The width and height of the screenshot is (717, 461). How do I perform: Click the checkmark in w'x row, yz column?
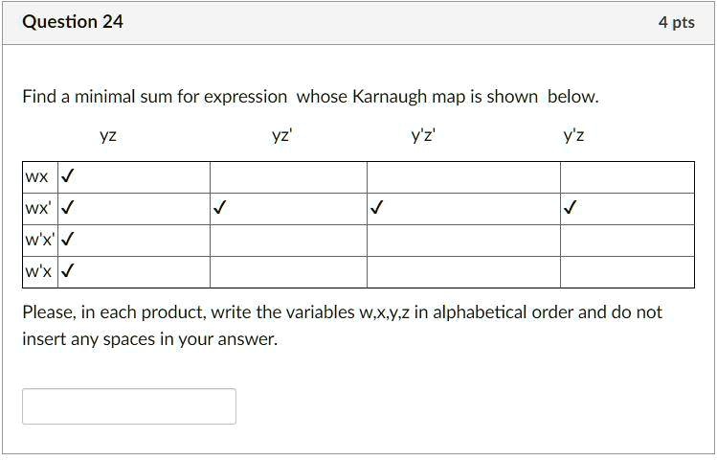[x=67, y=271]
